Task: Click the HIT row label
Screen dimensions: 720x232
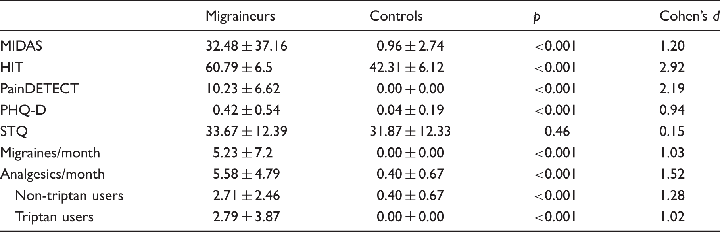Action: 12,68
